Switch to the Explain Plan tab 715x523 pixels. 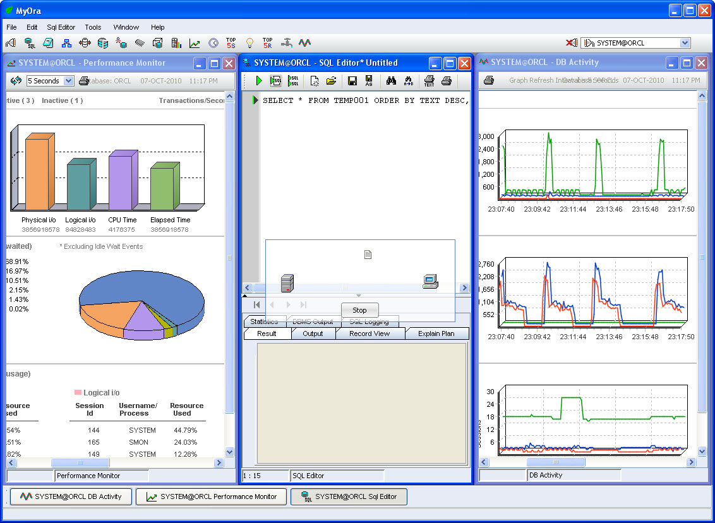[436, 334]
